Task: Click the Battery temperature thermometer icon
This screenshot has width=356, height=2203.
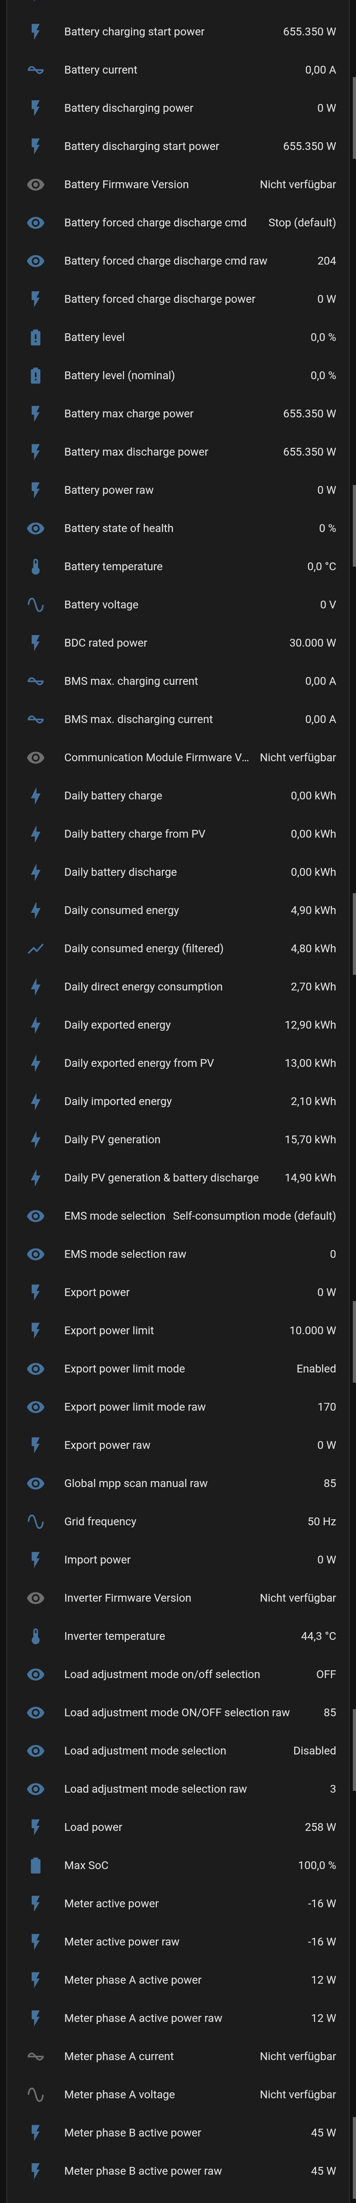Action: pos(35,566)
